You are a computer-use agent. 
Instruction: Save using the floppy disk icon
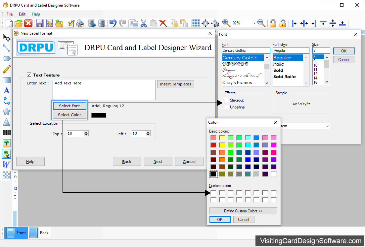tap(40, 23)
